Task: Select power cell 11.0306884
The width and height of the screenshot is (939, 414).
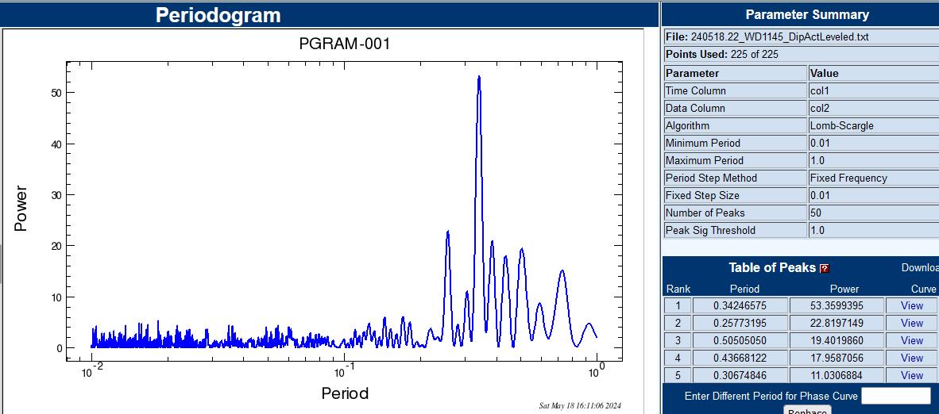Action: [x=836, y=375]
